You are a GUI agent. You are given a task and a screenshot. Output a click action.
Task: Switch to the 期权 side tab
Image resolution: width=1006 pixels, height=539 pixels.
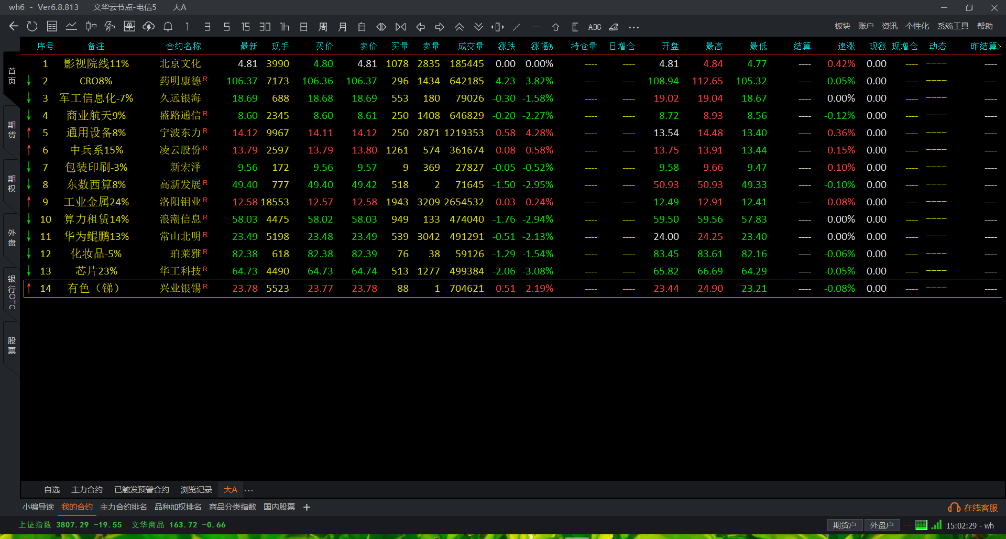[x=12, y=184]
